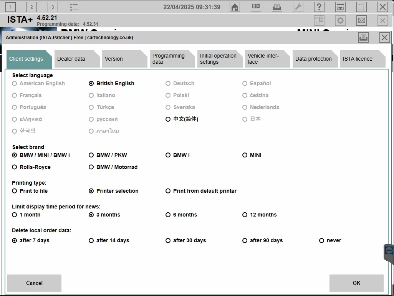Click the wrench administration icon

pyautogui.click(x=298, y=7)
